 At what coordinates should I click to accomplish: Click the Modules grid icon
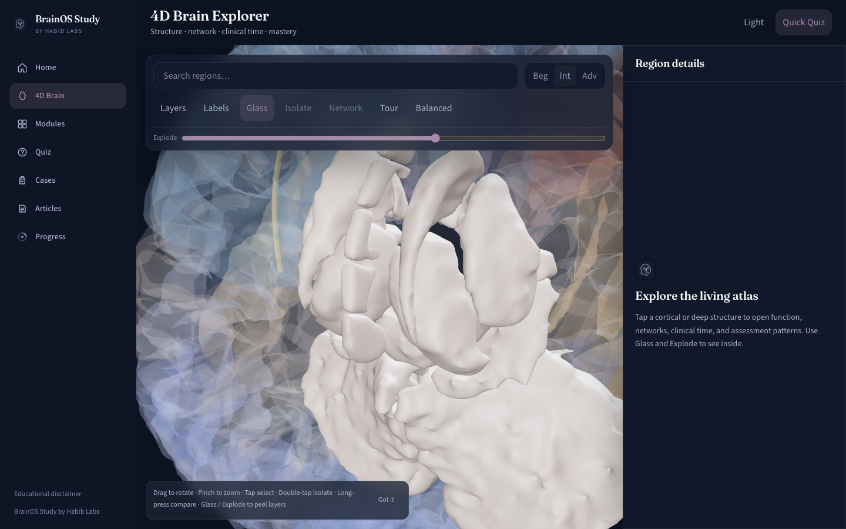click(22, 124)
